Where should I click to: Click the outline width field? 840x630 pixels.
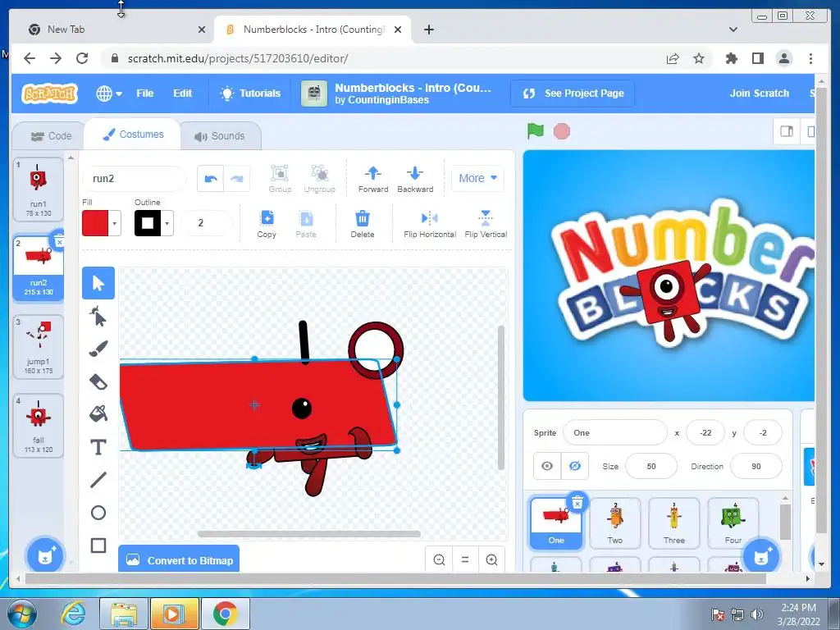click(207, 223)
